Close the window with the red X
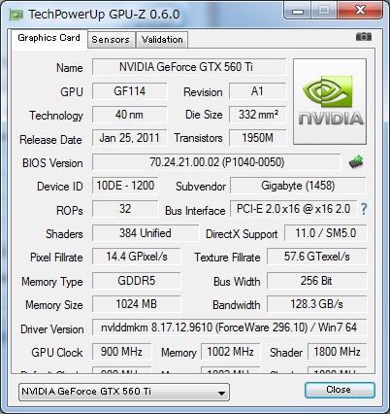 pos(360,11)
